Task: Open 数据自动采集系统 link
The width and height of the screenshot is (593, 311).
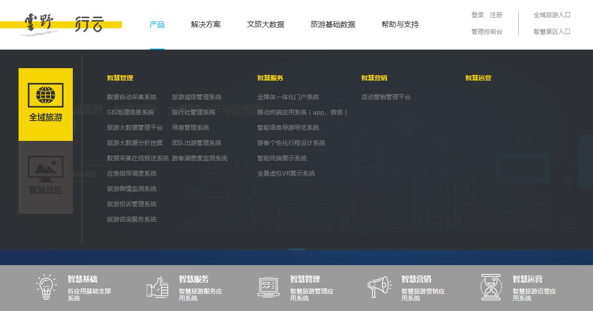Action: tap(132, 97)
